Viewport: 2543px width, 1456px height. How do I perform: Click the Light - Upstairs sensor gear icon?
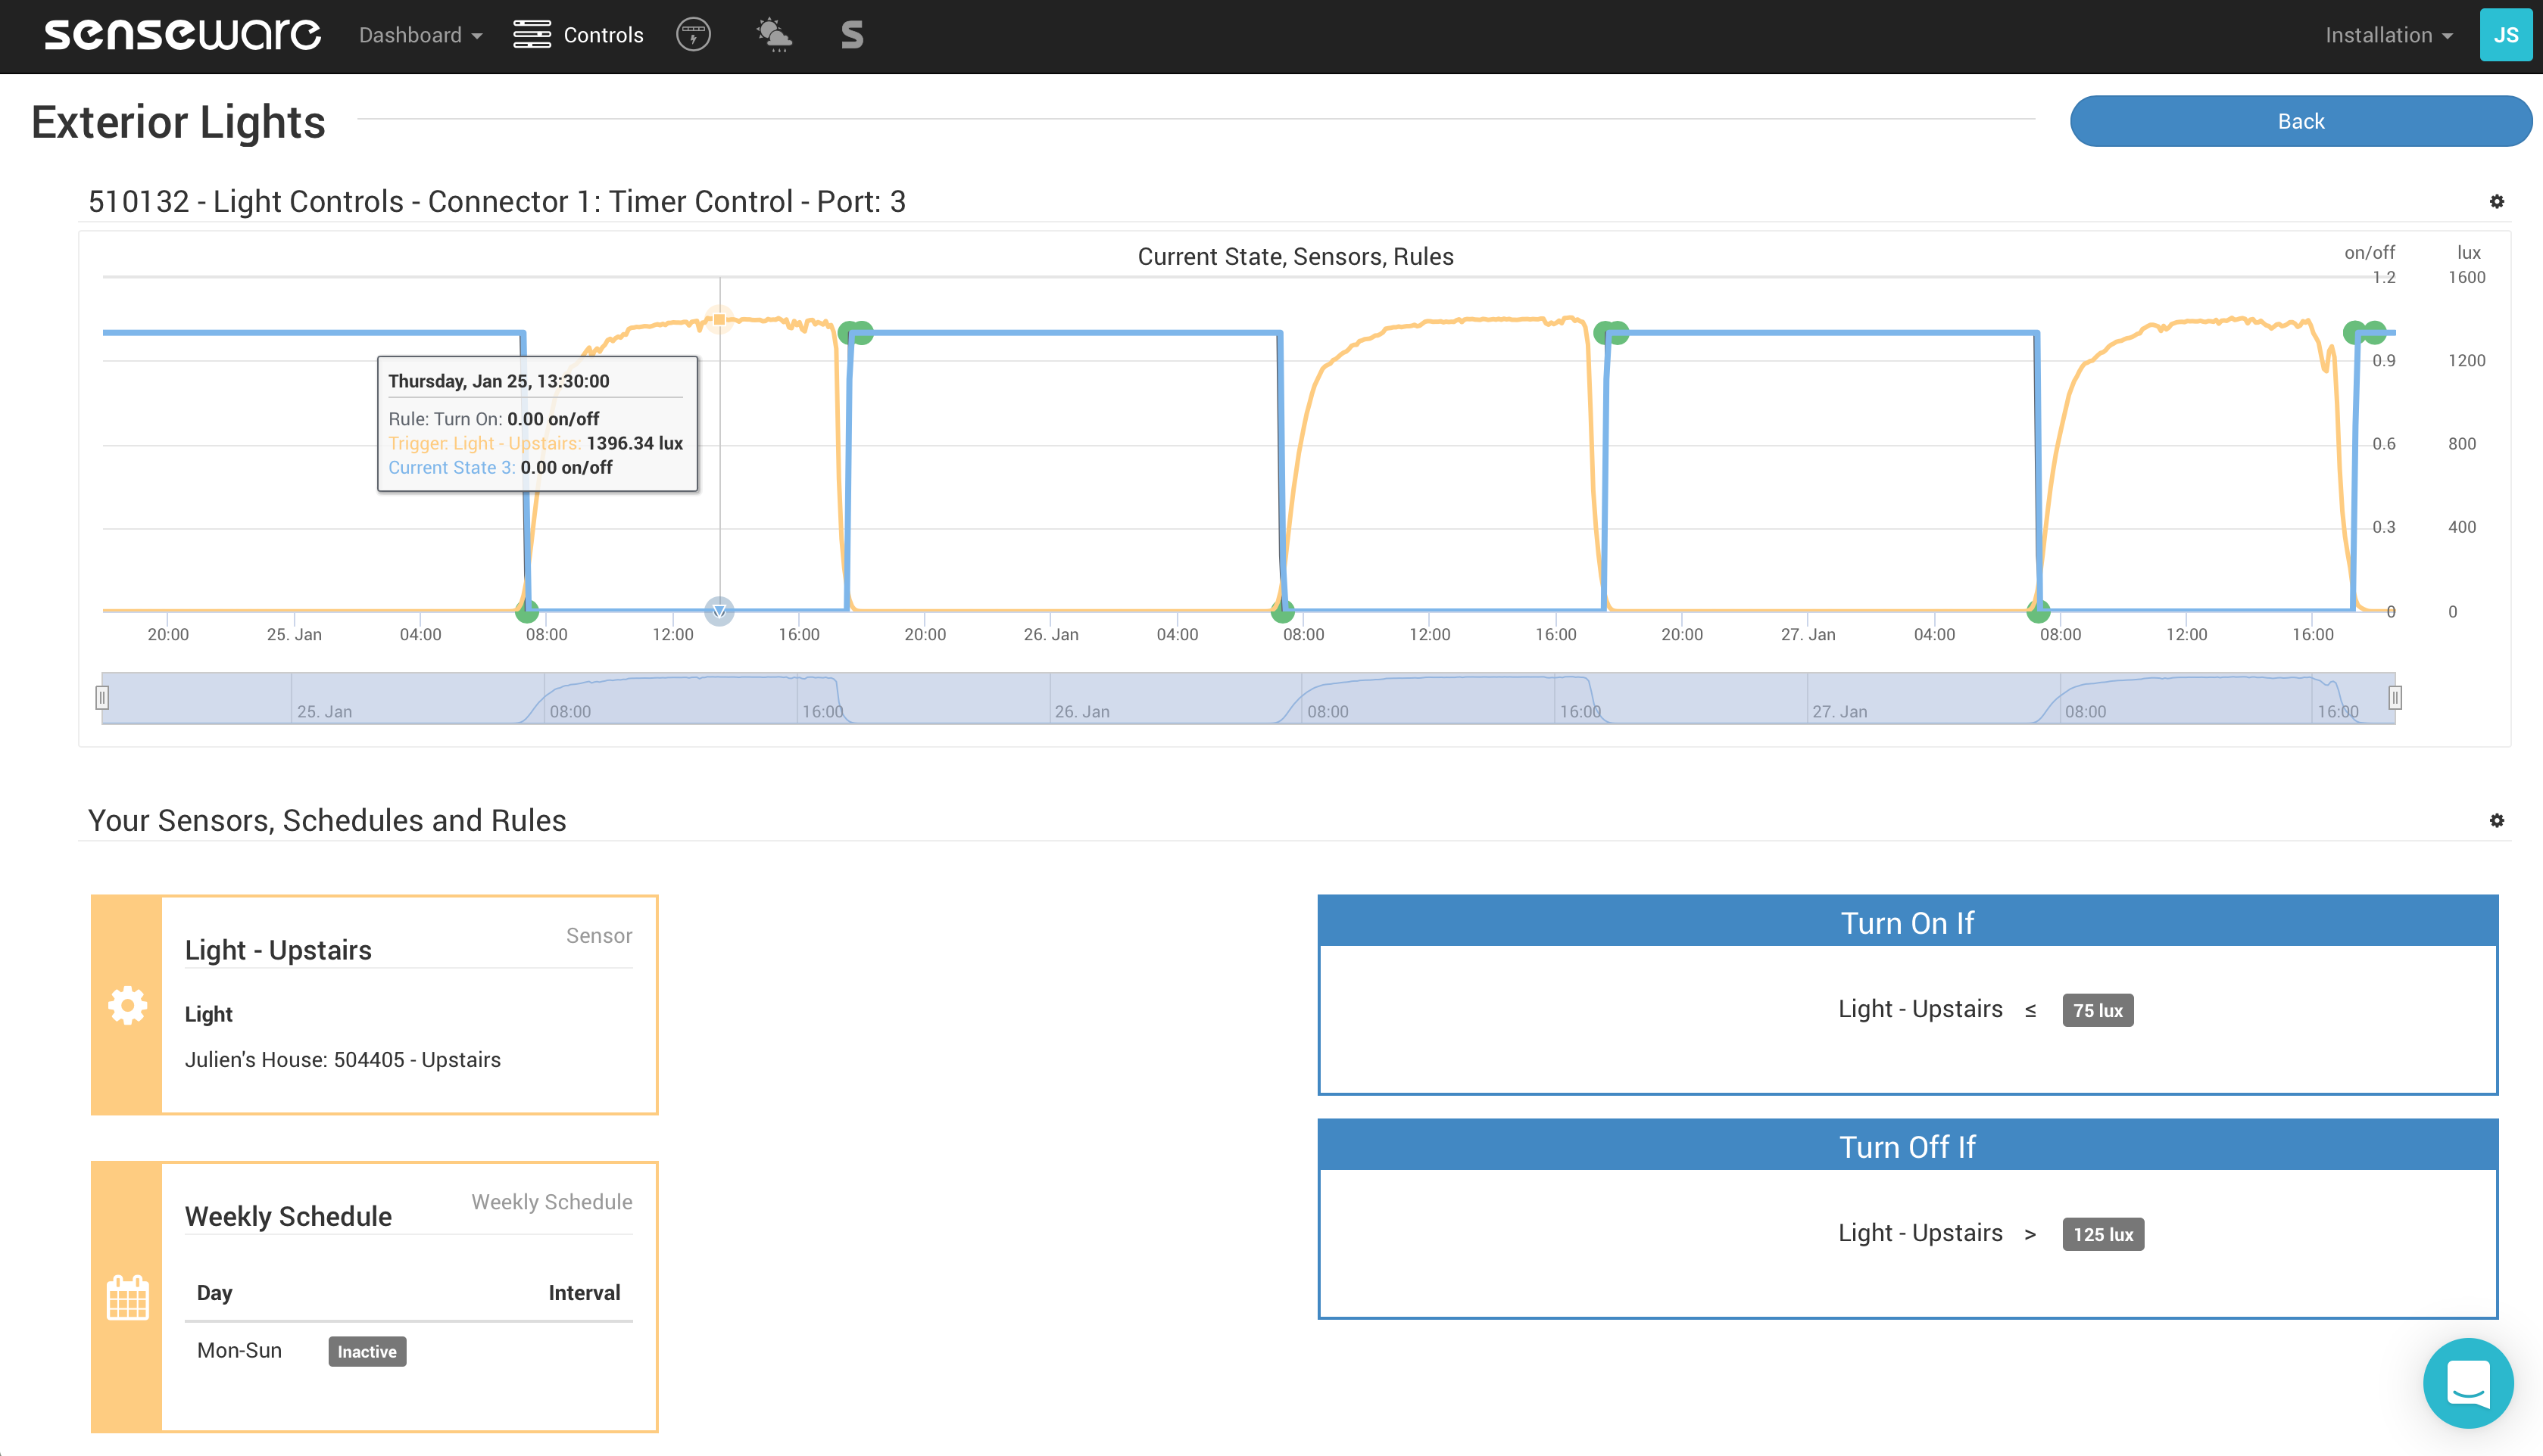pyautogui.click(x=127, y=1005)
